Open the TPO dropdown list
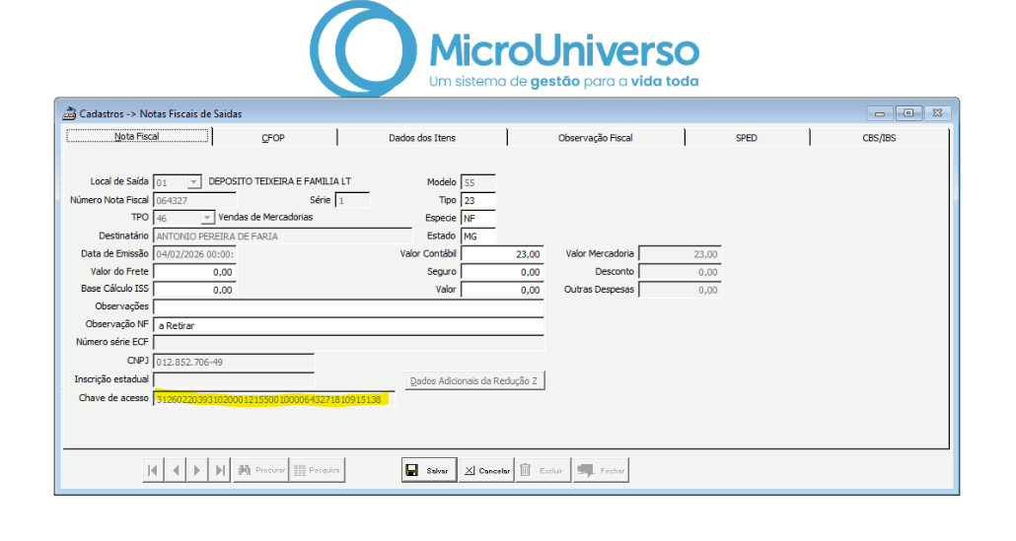Image resolution: width=1016 pixels, height=541 pixels. click(x=207, y=218)
